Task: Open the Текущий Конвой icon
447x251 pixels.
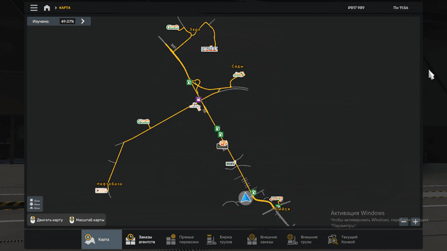Action: point(332,239)
